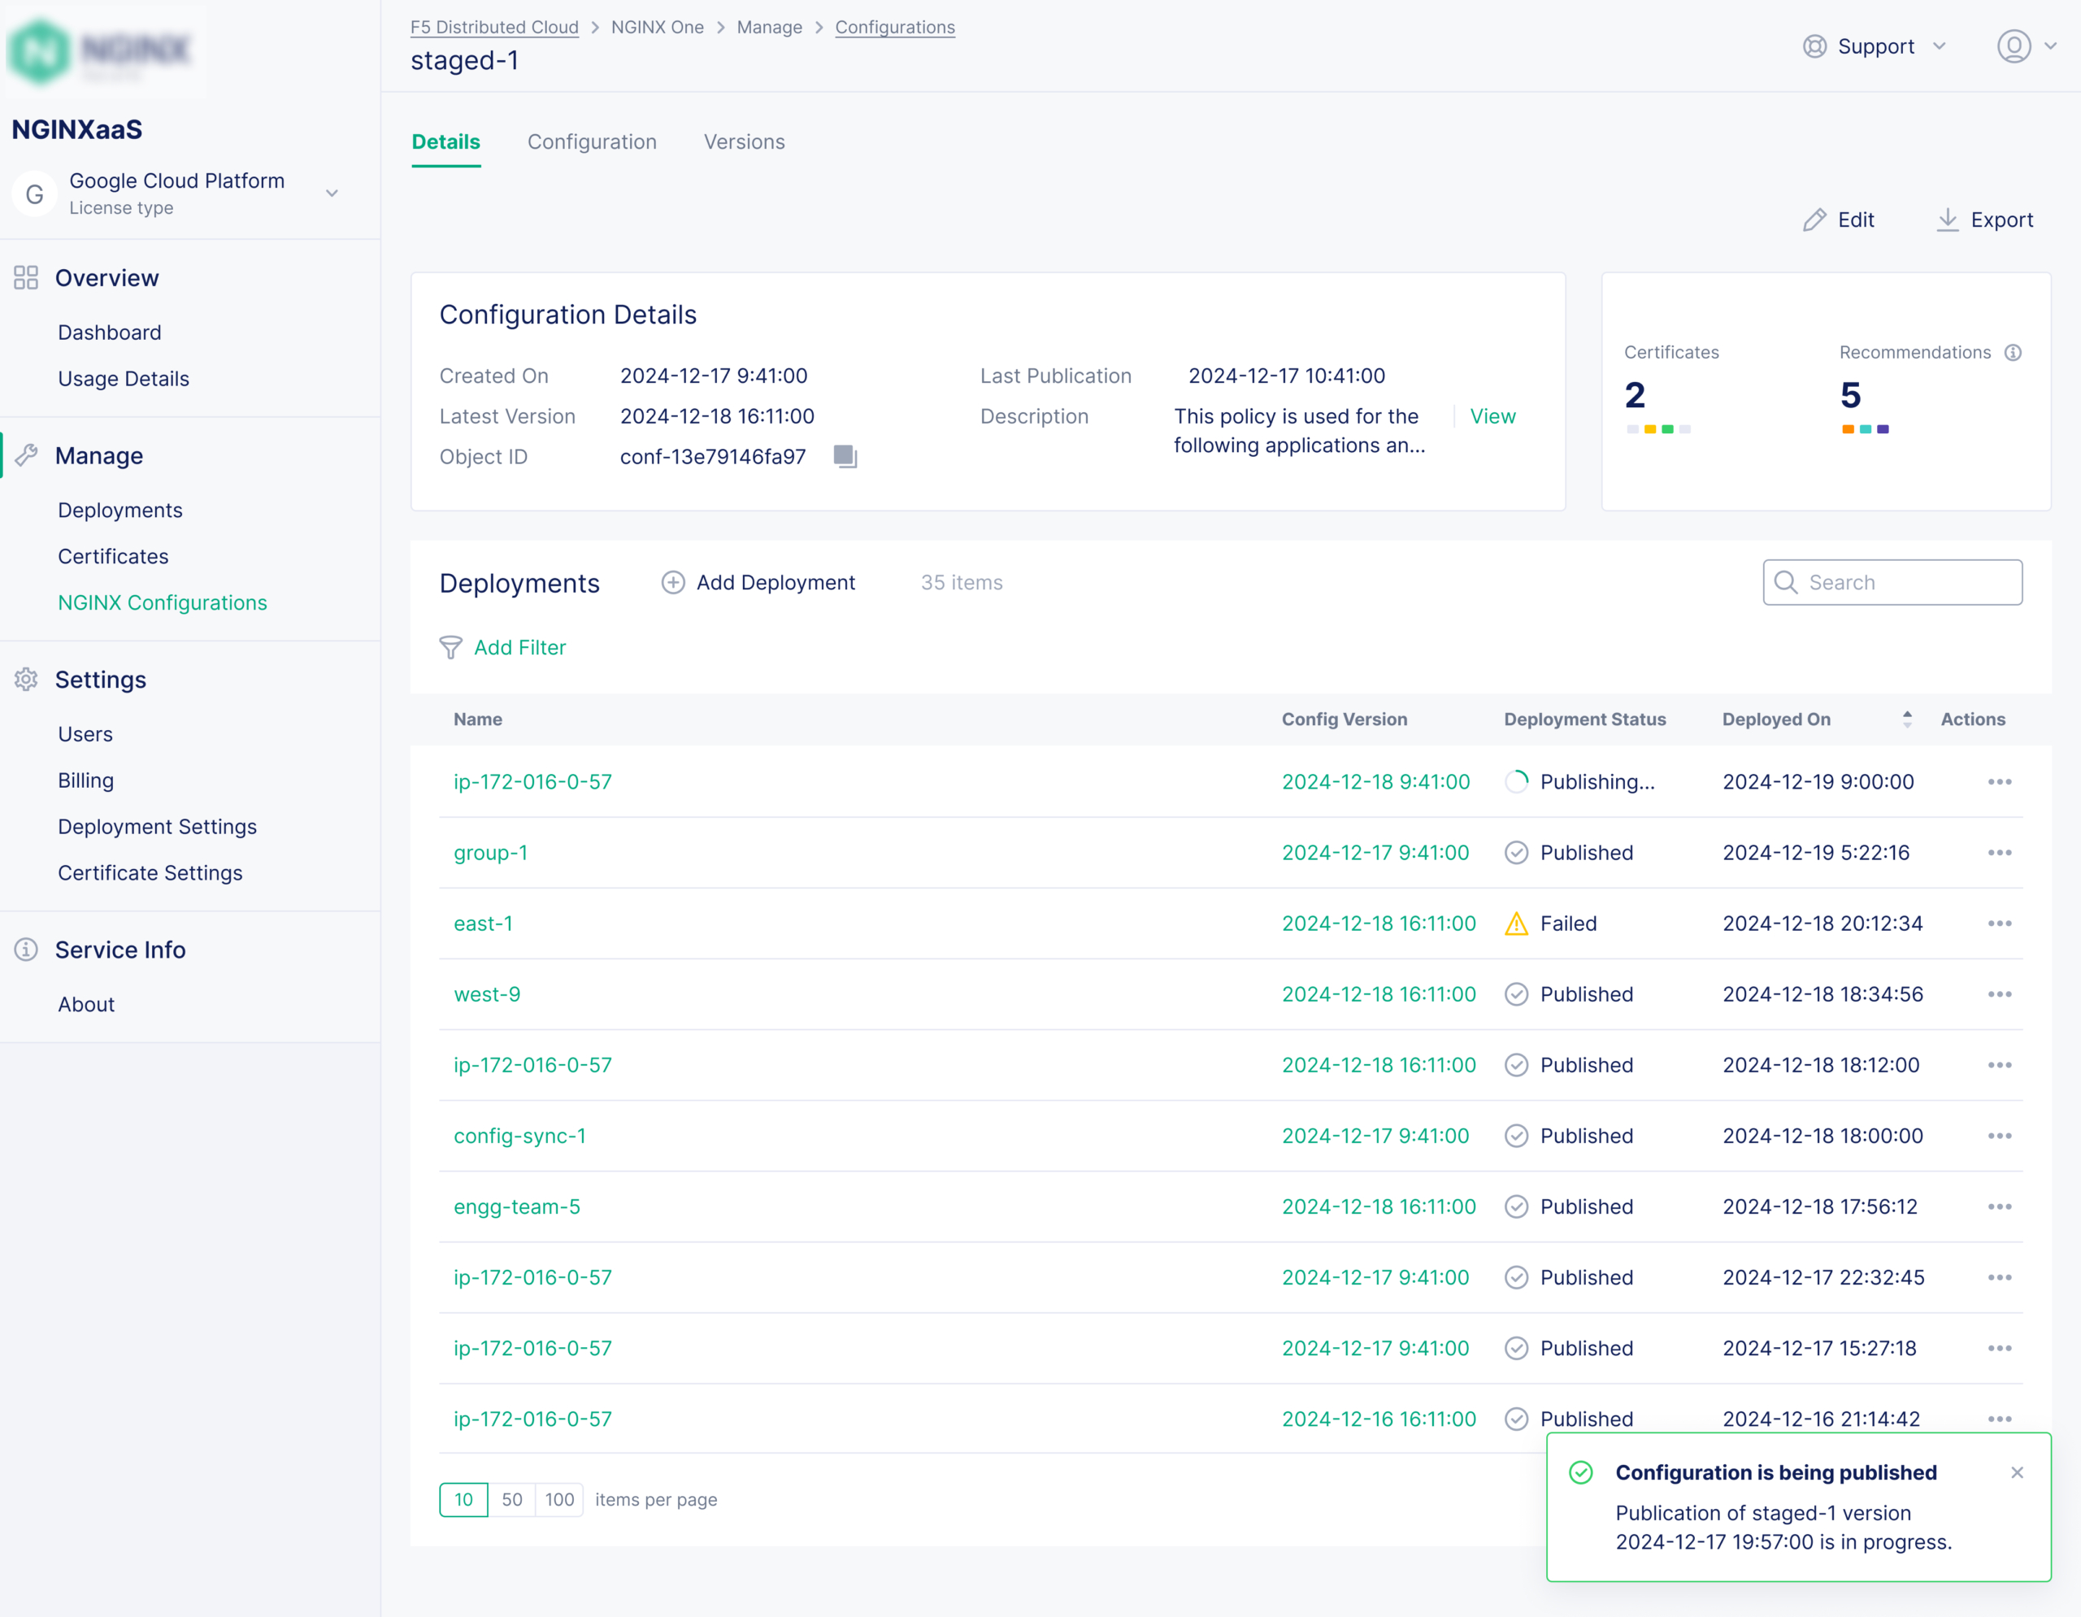Select 100 items per page

coord(559,1500)
